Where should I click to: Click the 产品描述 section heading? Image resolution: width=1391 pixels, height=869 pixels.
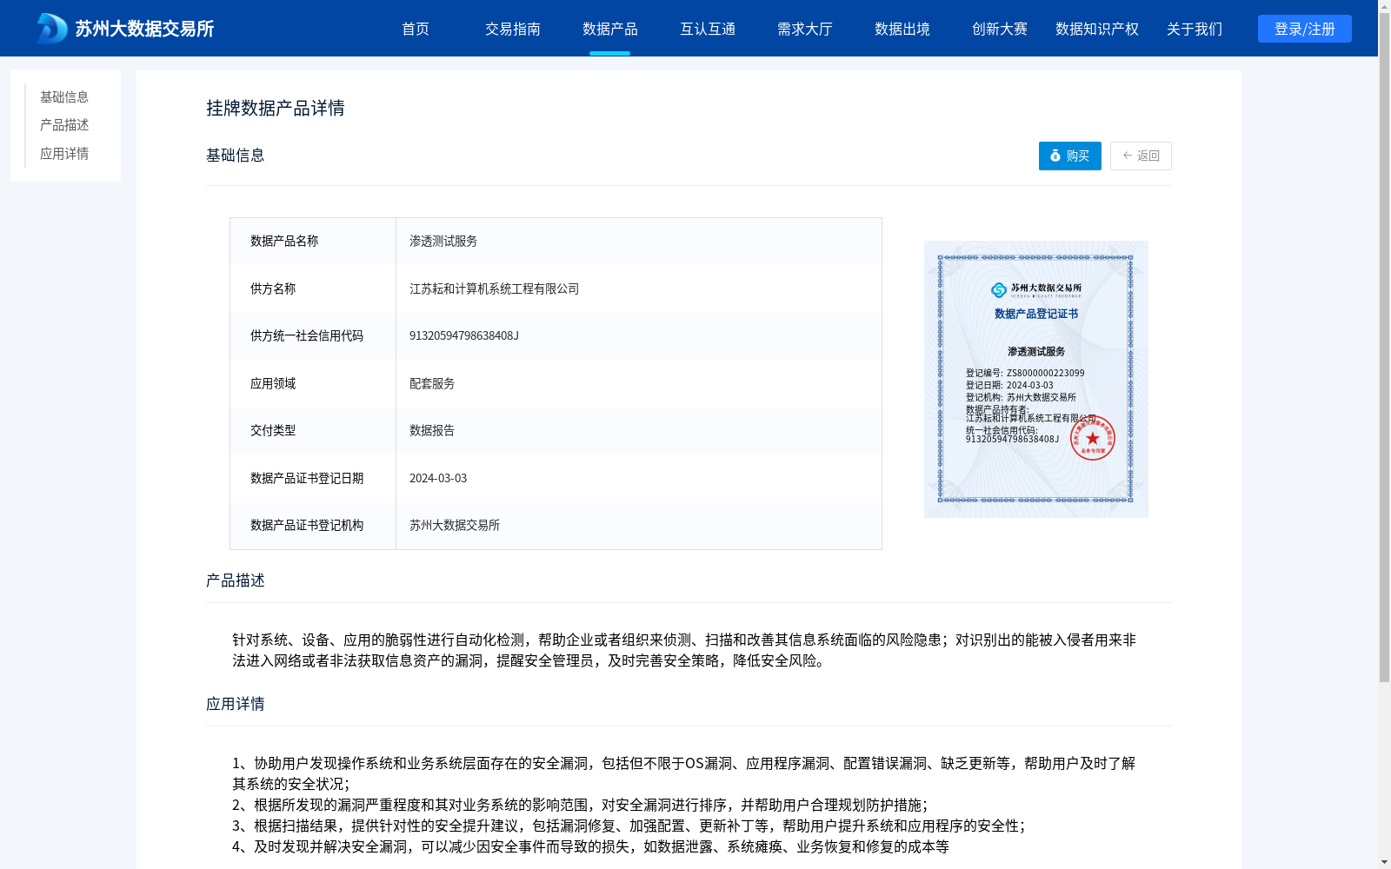(x=236, y=580)
